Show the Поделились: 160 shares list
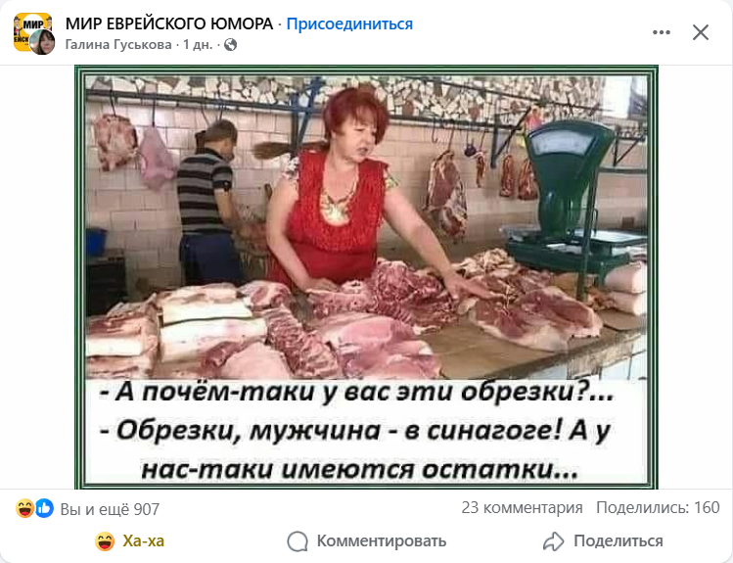The image size is (733, 563). coord(658,507)
